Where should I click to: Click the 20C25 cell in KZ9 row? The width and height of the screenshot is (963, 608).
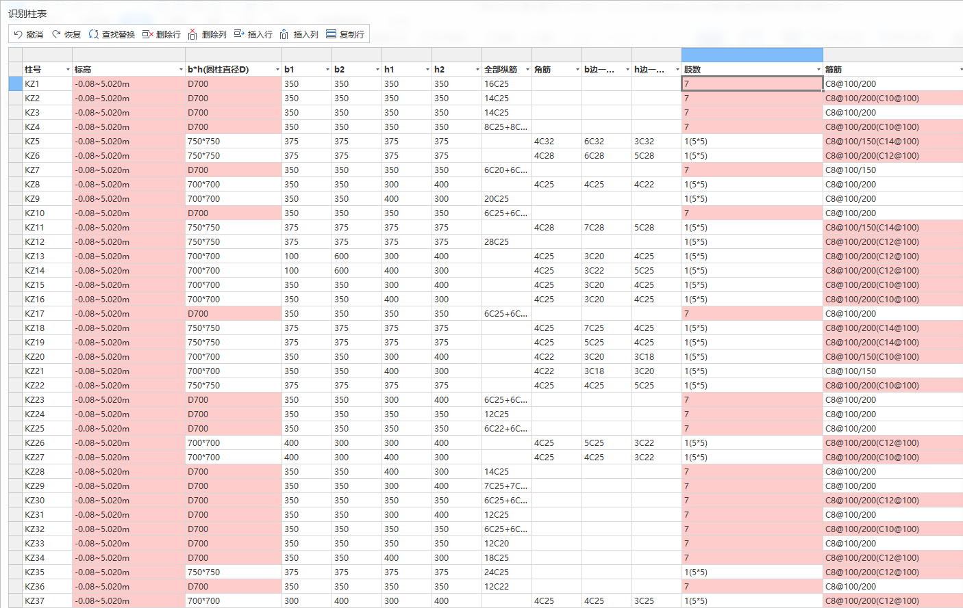tap(507, 199)
